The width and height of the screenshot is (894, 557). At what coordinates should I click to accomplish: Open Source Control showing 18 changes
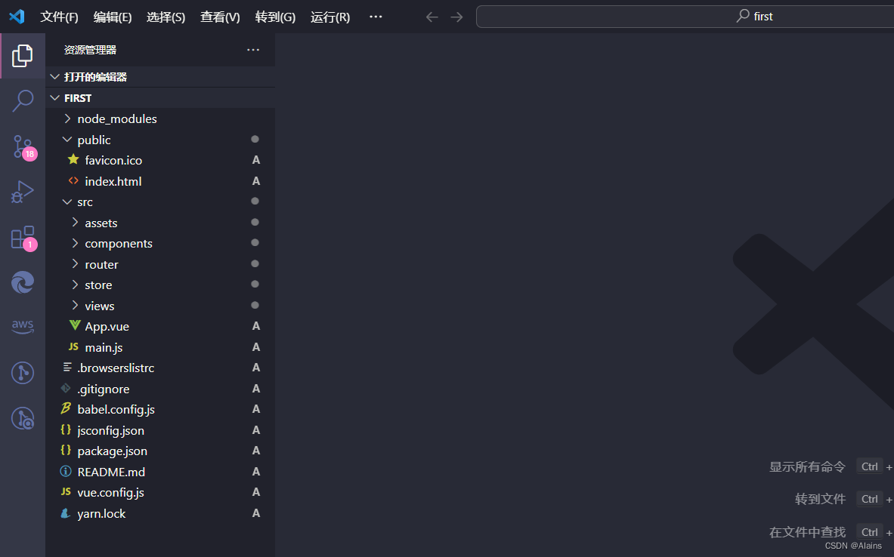point(22,146)
